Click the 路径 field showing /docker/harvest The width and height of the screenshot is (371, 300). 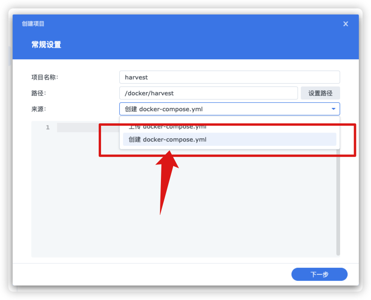click(x=208, y=93)
